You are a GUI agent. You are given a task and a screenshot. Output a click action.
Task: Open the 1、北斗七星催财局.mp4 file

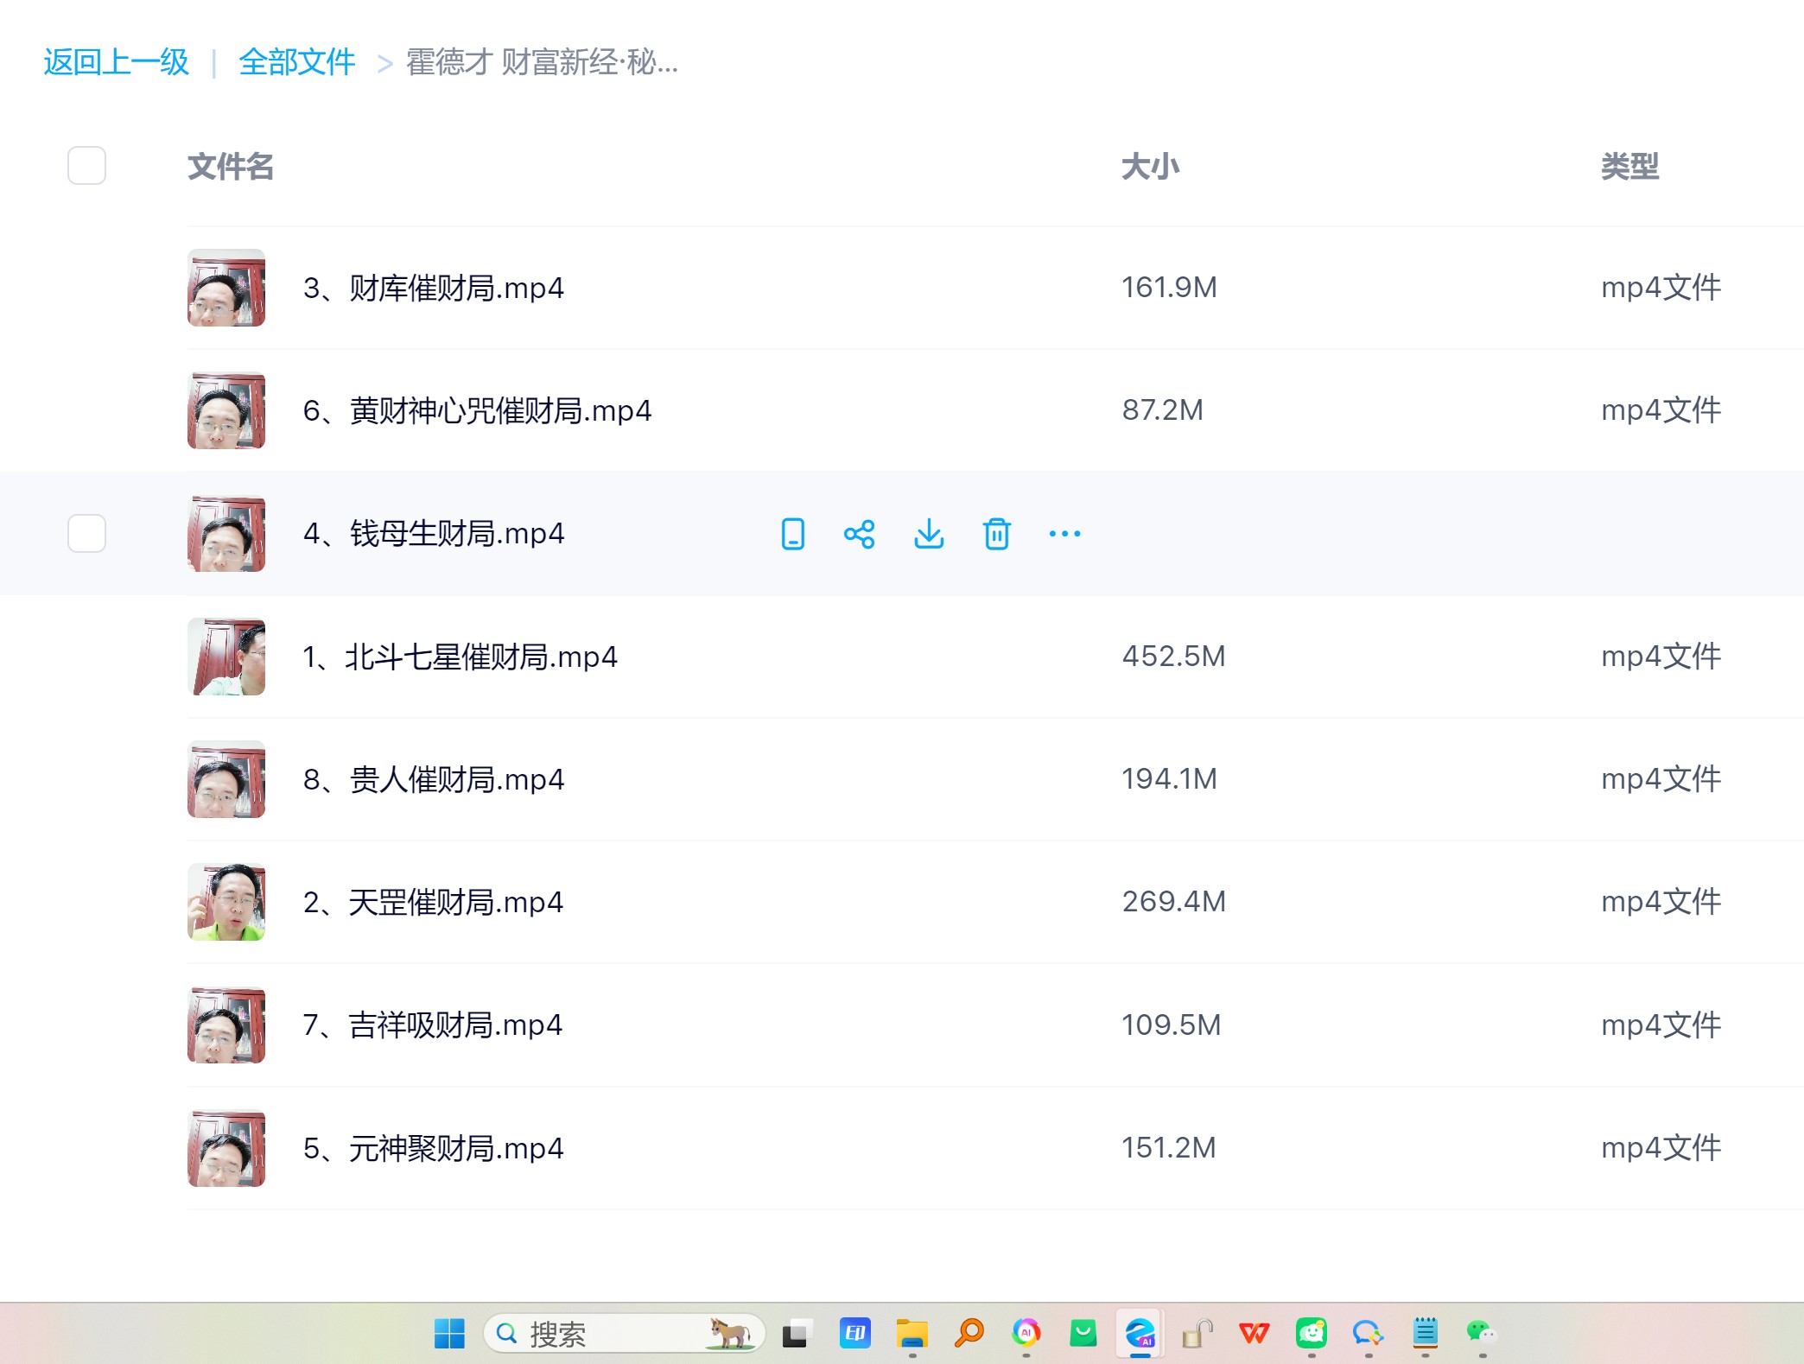pyautogui.click(x=460, y=657)
